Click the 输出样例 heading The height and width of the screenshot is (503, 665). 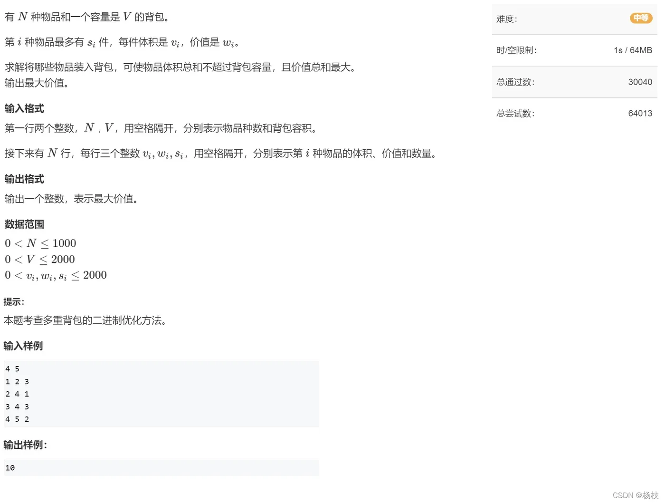[x=25, y=445]
